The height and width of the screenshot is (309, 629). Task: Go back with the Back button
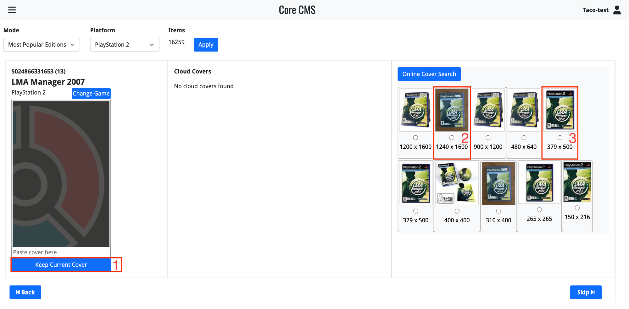[x=25, y=292]
